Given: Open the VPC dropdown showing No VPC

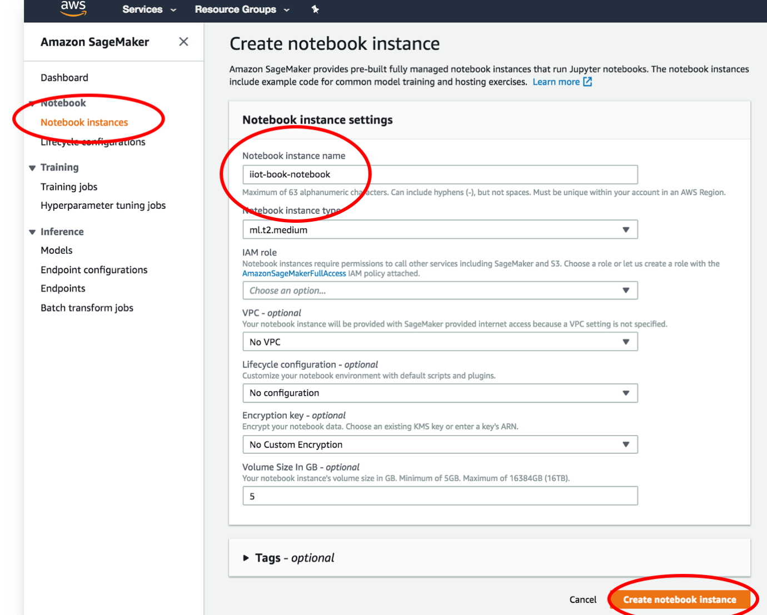Looking at the screenshot, I should click(440, 342).
